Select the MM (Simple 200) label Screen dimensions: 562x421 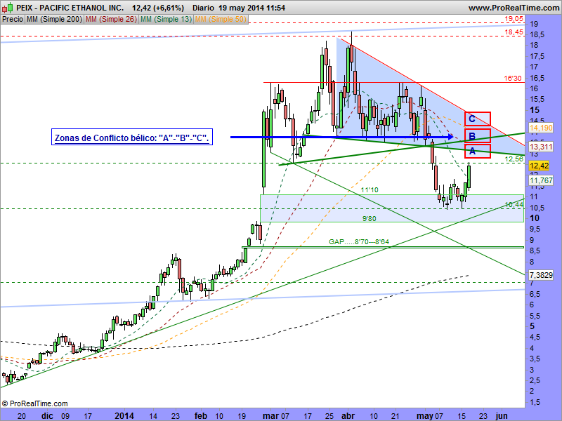coord(55,20)
